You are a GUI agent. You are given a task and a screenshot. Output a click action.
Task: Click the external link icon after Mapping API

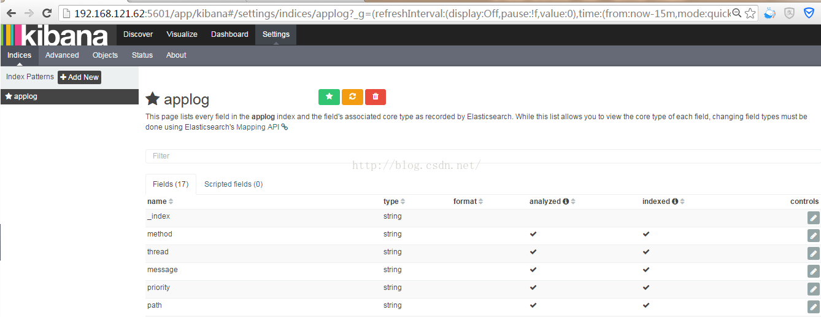coord(284,127)
